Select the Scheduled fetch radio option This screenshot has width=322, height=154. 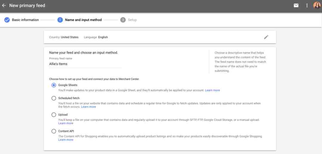(x=54, y=98)
